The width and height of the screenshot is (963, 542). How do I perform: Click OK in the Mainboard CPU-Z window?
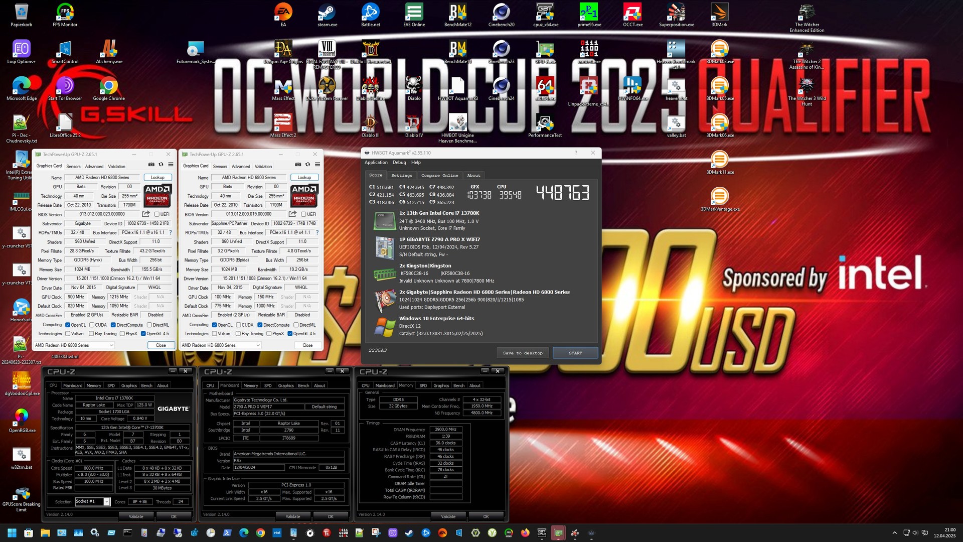331,516
